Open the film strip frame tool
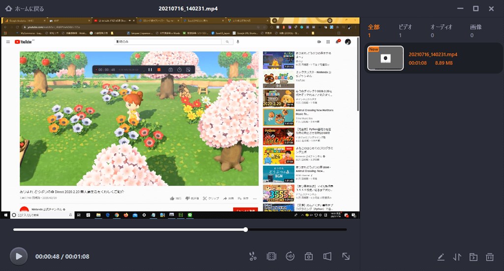504x271 pixels. (x=271, y=256)
